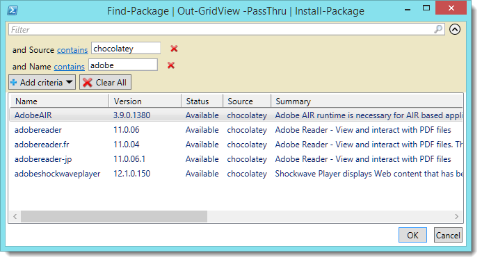482x262 pixels.
Task: Click the PowerShell icon in the title bar
Action: 13,10
